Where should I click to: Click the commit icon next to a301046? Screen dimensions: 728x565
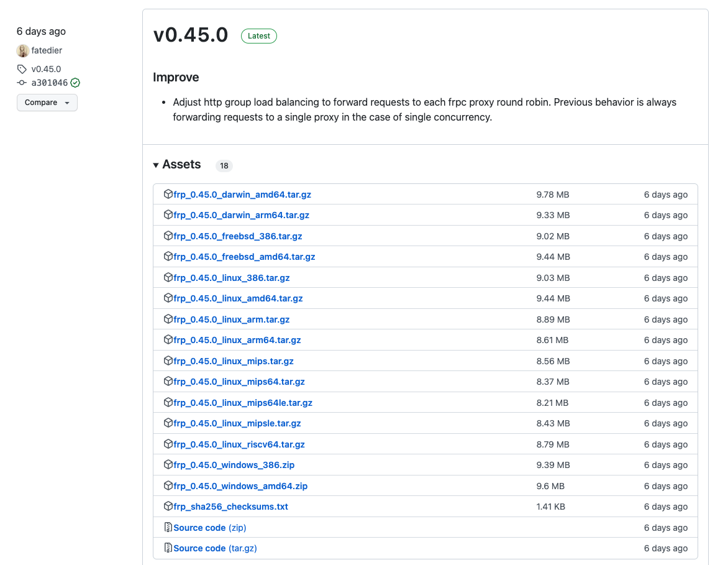[x=22, y=83]
